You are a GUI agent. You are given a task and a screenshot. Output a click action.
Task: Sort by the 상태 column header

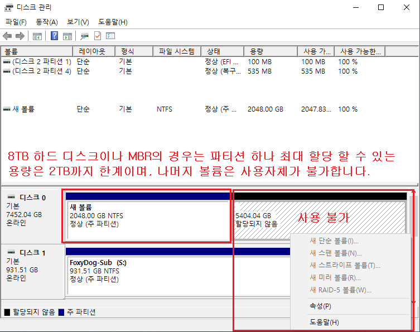[x=223, y=51]
